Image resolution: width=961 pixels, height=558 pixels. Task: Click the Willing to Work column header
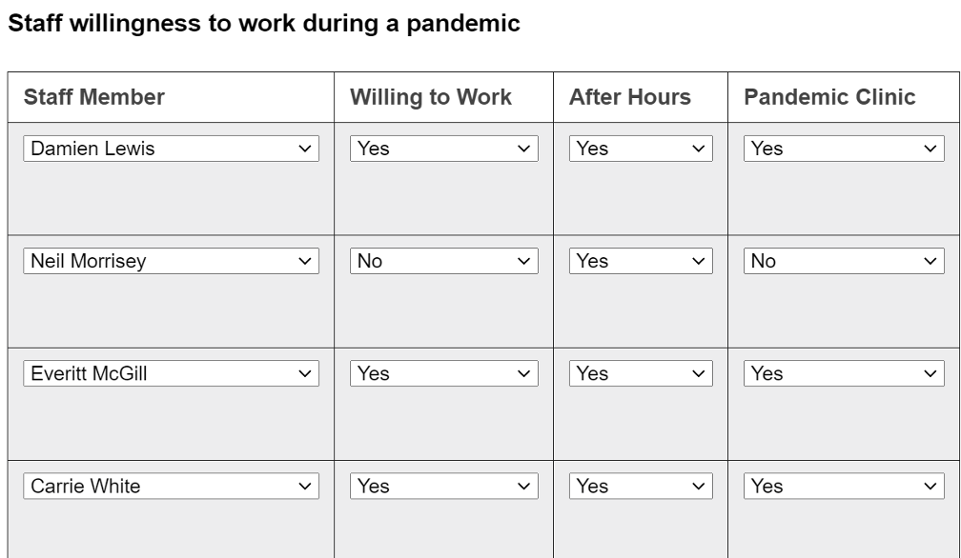431,97
